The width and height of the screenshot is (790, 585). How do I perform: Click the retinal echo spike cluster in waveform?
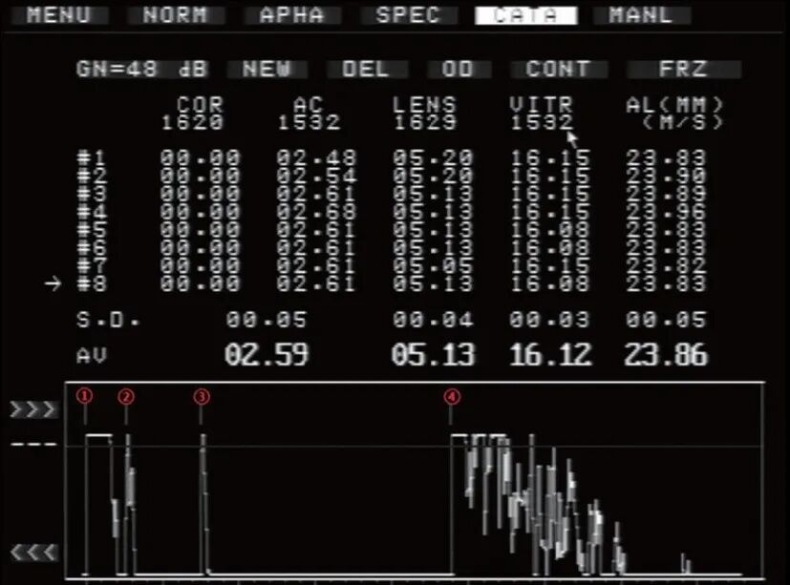[x=537, y=504]
